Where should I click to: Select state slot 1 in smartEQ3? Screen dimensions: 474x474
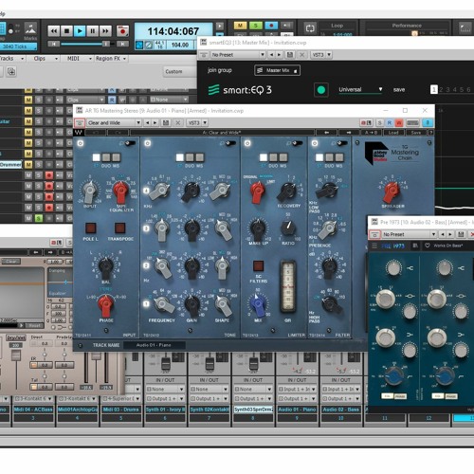point(434,90)
